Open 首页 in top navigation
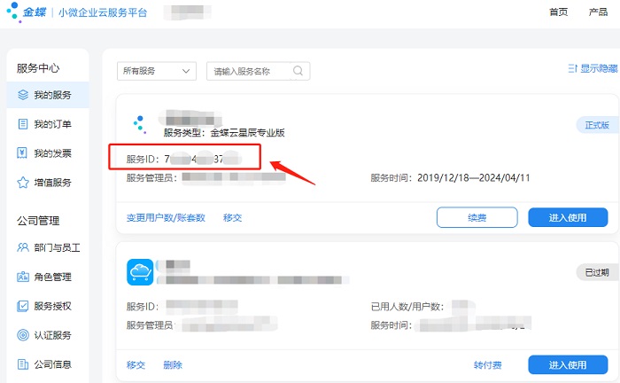Screen dimensions: 620x383 coord(558,12)
